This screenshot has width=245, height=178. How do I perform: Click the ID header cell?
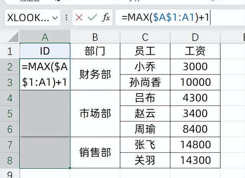coord(45,51)
